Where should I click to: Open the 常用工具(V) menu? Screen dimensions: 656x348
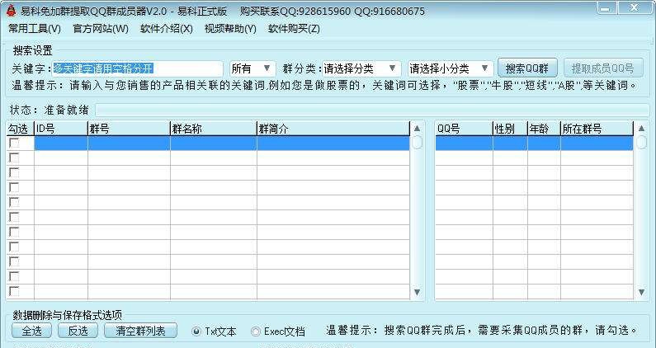pos(35,28)
